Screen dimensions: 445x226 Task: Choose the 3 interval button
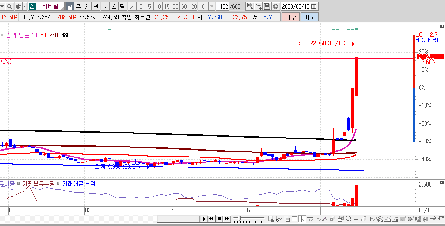pyautogui.click(x=141, y=6)
